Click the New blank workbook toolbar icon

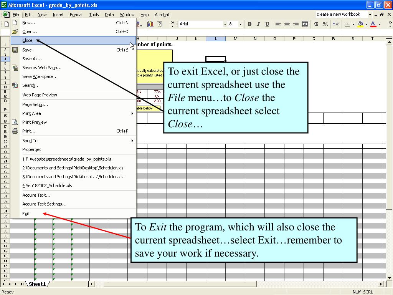(7, 24)
